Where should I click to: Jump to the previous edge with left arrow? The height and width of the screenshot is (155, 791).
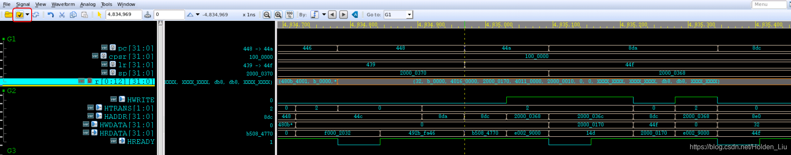click(x=332, y=14)
